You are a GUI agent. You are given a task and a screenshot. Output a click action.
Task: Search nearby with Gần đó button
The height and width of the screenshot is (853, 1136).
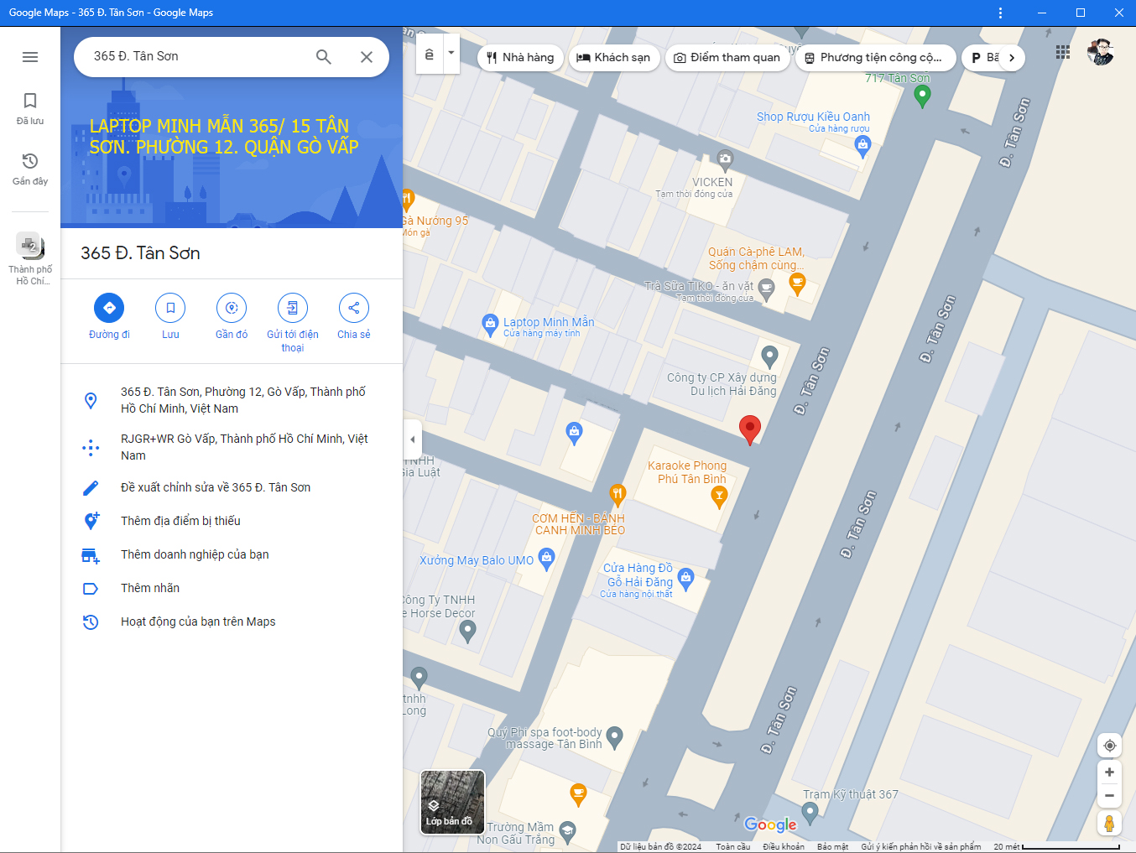[232, 316]
